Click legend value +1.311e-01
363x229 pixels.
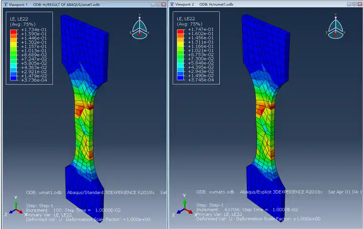tap(201, 42)
